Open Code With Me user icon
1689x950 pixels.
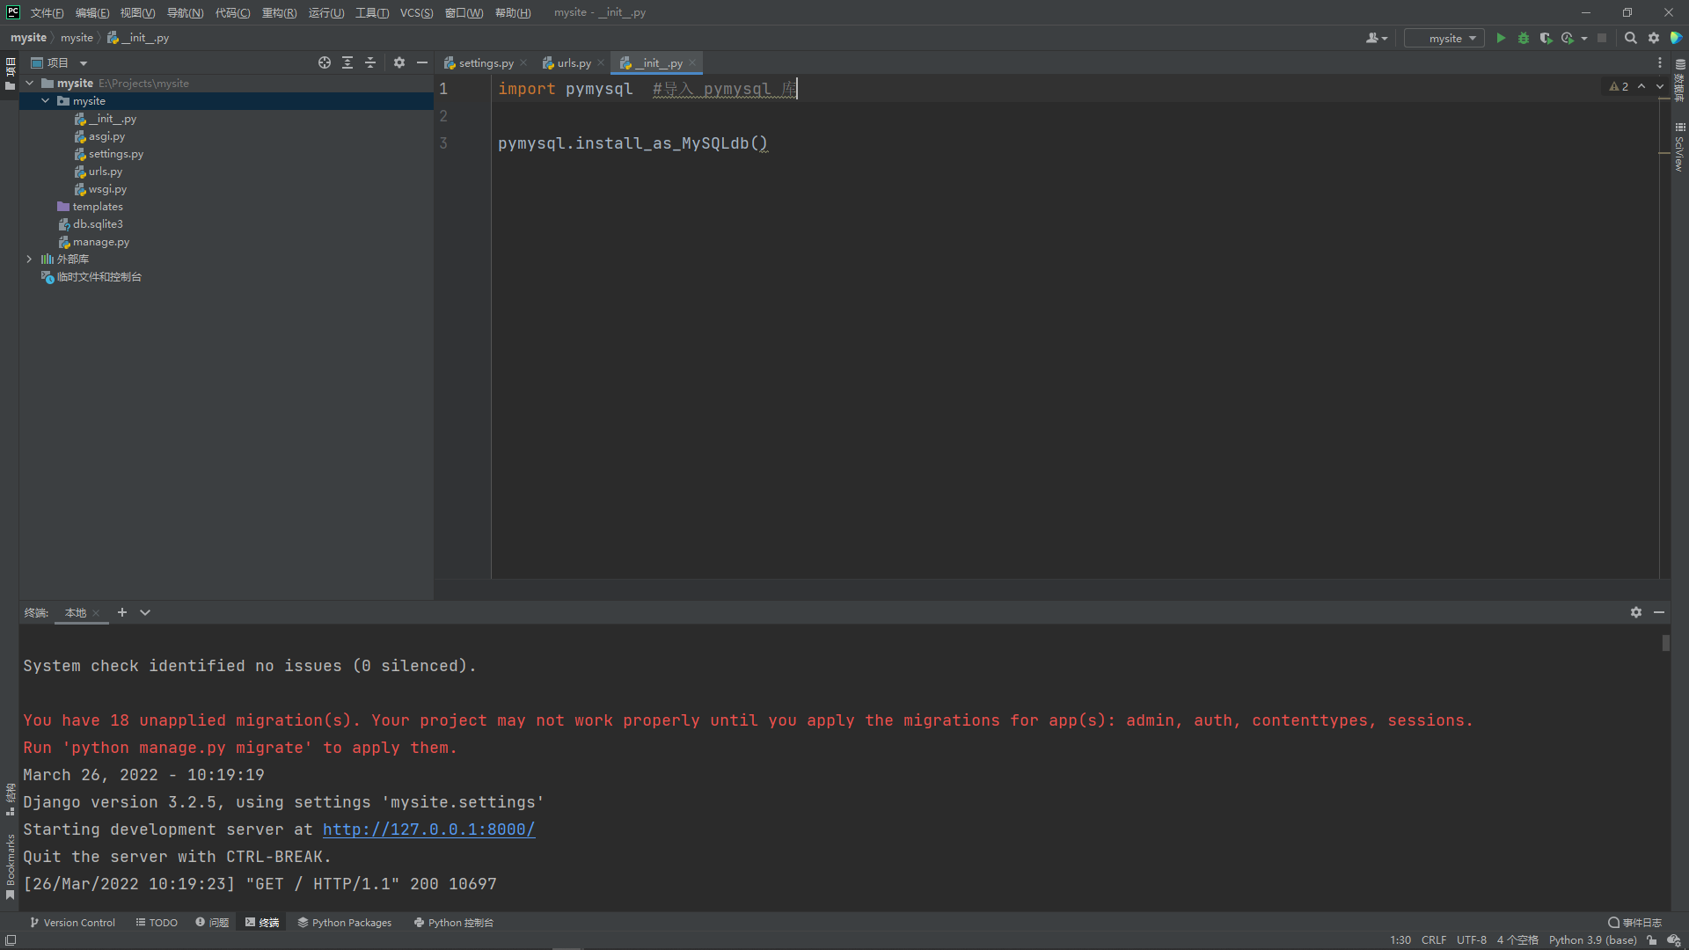coord(1377,38)
